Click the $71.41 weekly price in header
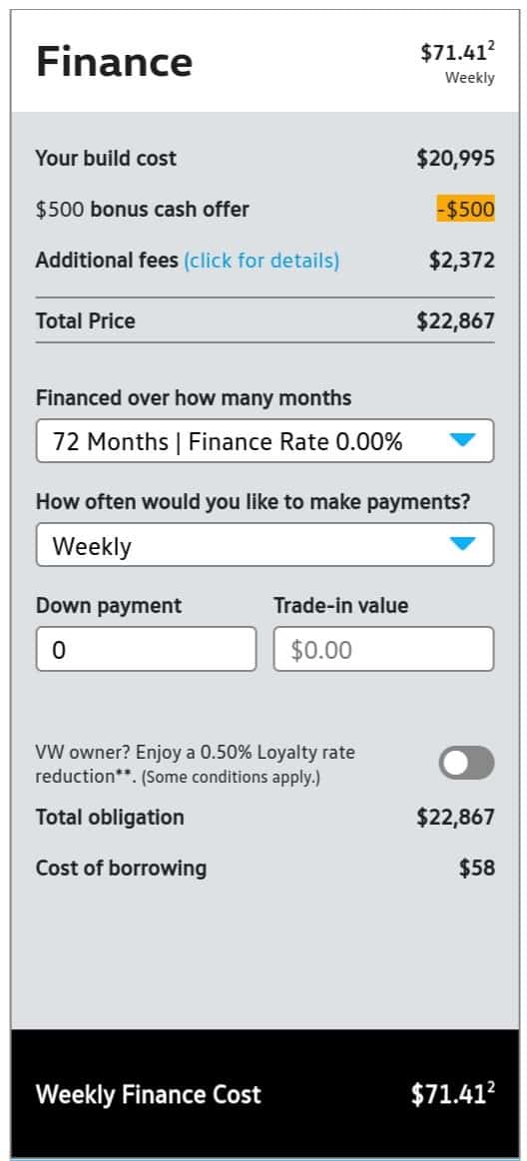The width and height of the screenshot is (527, 1161). click(x=454, y=53)
